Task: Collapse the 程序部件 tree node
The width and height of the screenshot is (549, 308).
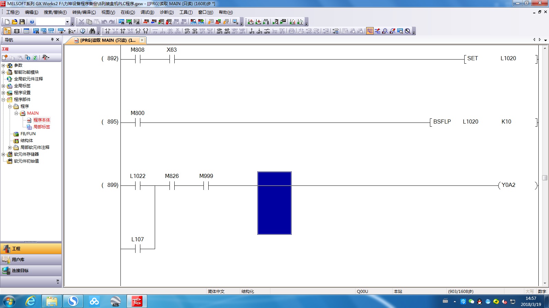Action: (x=3, y=100)
